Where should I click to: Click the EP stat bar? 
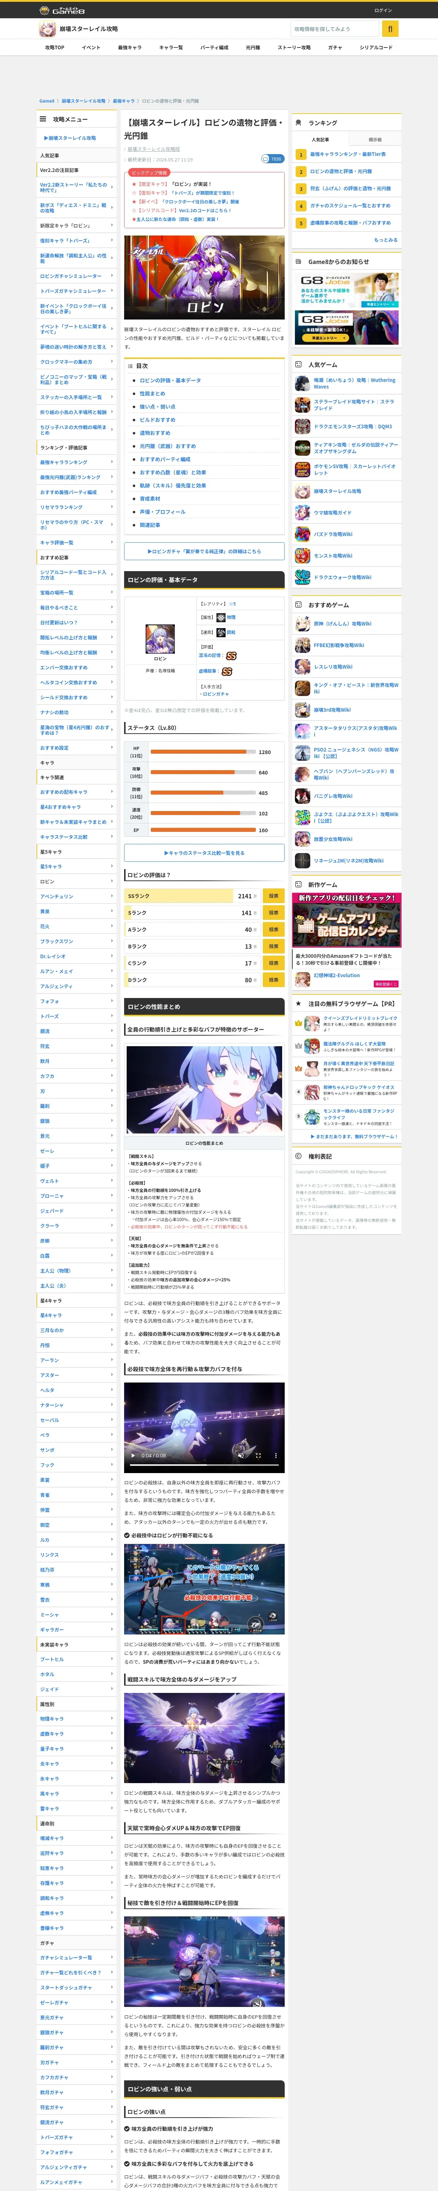(203, 830)
